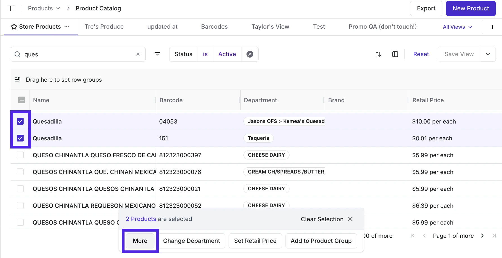Uncheck the Quesadilla row with barcode 151
Viewport: 502px width, 258px height.
coord(20,138)
